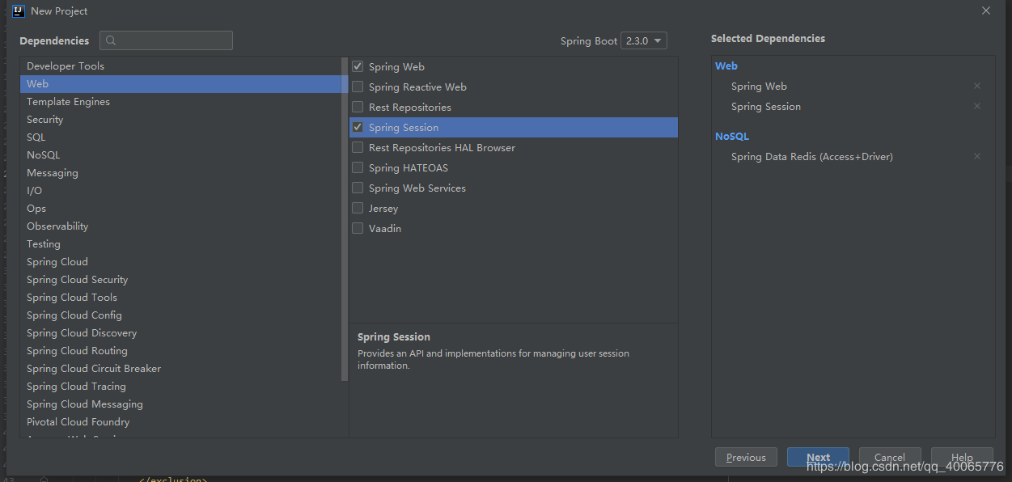Click the Next button
The height and width of the screenshot is (482, 1012).
click(x=818, y=457)
